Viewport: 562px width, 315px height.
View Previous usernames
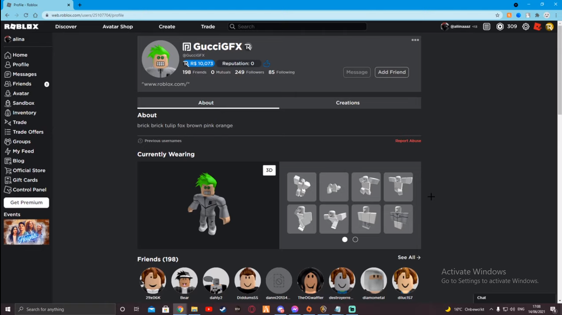(x=160, y=141)
